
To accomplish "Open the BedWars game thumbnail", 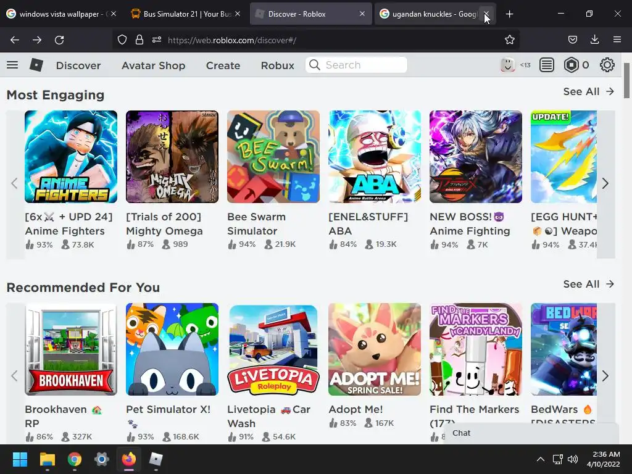I will pyautogui.click(x=563, y=349).
